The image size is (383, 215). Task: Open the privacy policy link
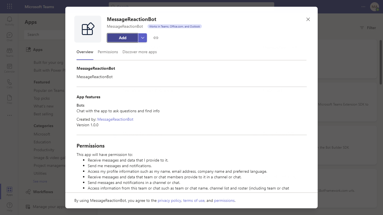tap(169, 200)
